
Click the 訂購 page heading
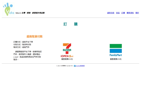[x=70, y=24]
